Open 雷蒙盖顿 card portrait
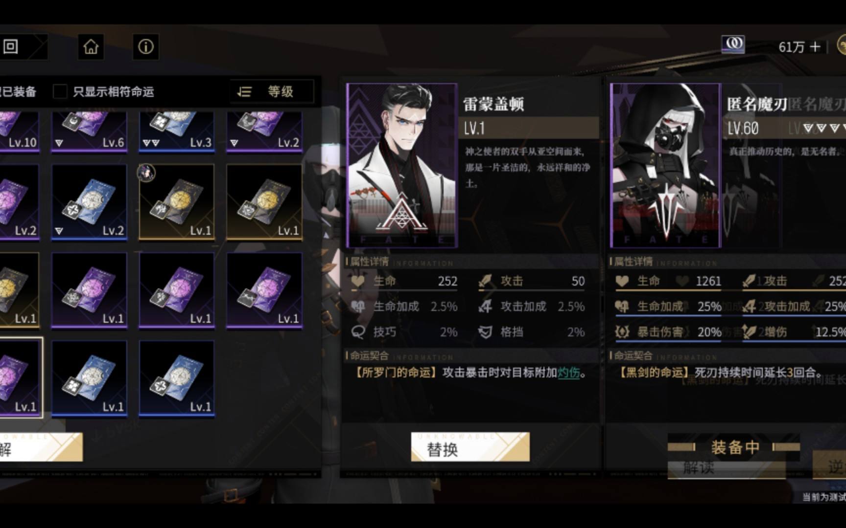846x528 pixels. tap(402, 165)
